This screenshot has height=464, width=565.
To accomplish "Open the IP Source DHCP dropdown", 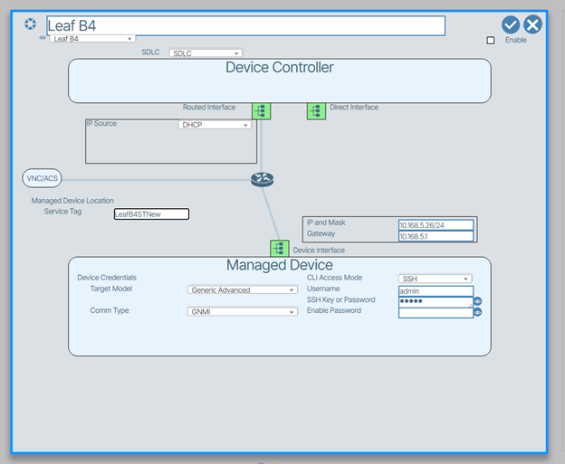I will pyautogui.click(x=215, y=126).
